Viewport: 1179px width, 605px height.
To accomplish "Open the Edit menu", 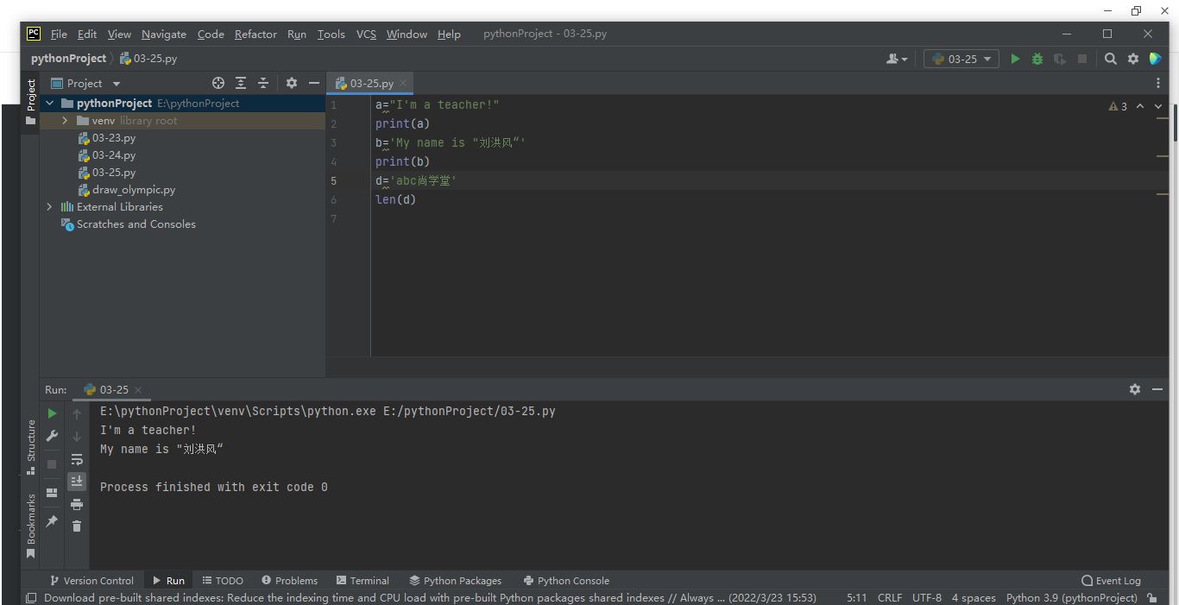I will (87, 35).
